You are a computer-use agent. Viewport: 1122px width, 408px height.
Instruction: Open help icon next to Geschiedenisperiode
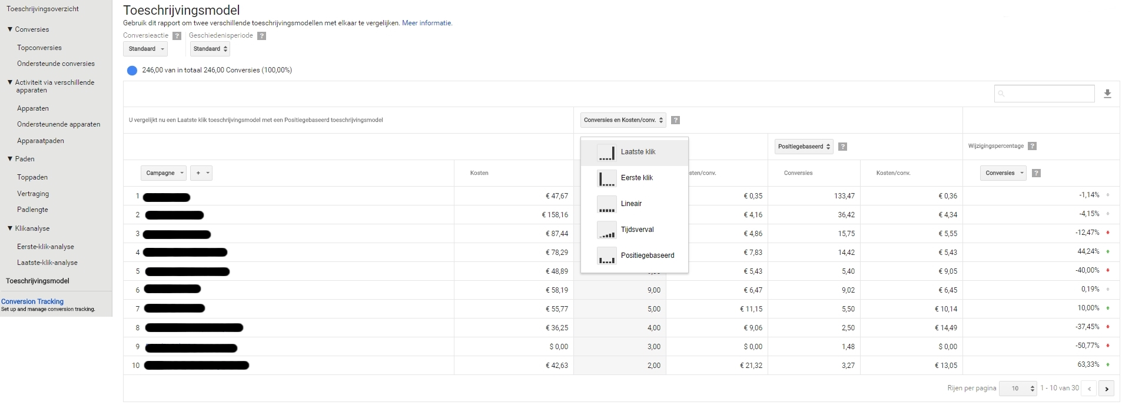click(x=262, y=36)
